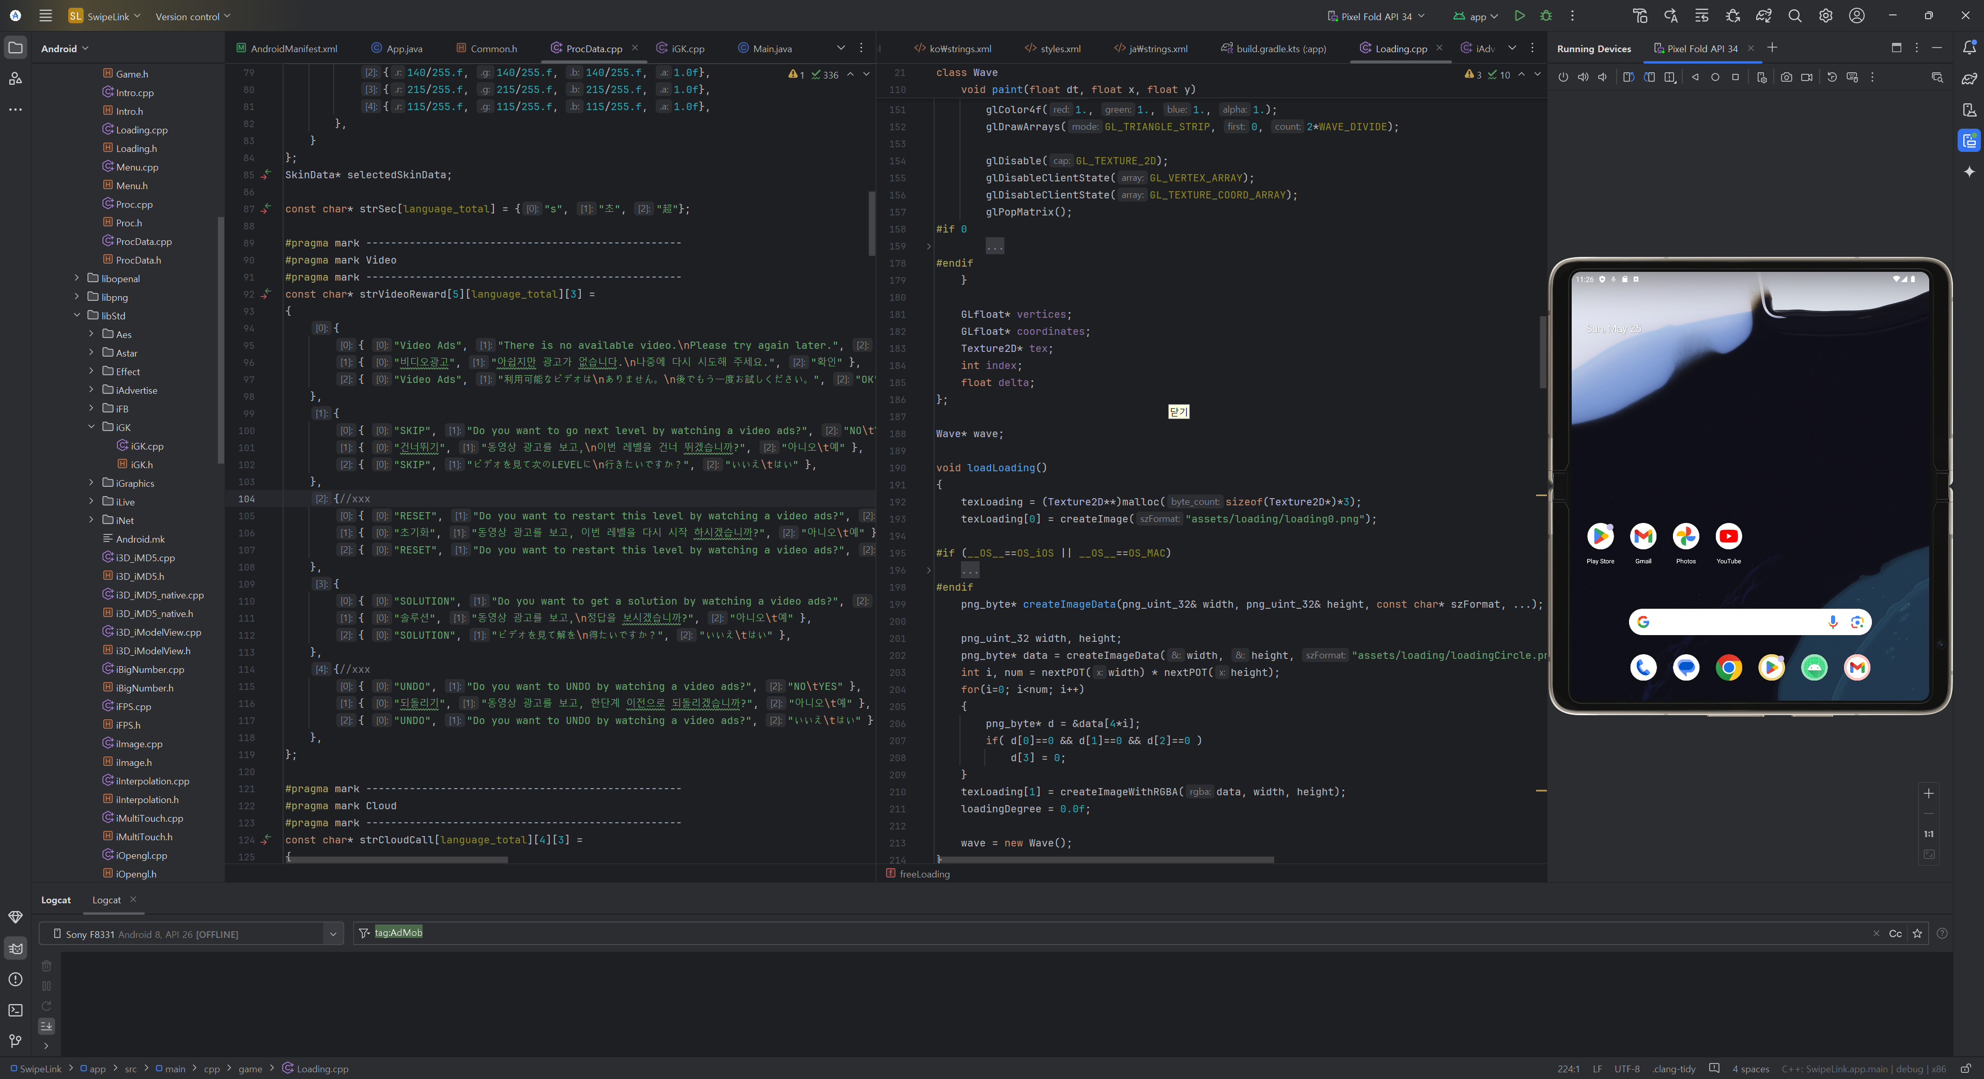Take an emulator screenshot with camera icon
This screenshot has width=1984, height=1079.
pyautogui.click(x=1786, y=77)
